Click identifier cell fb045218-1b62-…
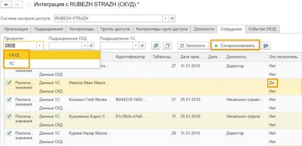The image size is (302, 146). pyautogui.click(x=132, y=99)
